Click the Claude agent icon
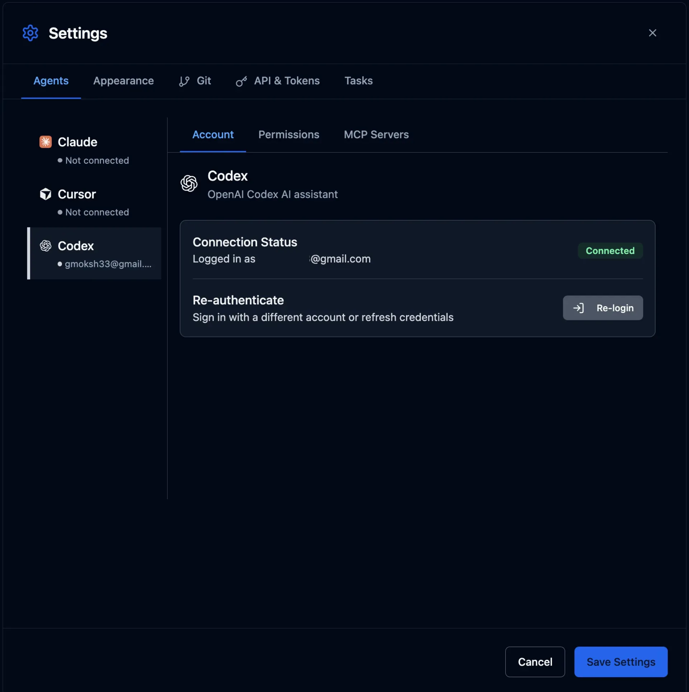This screenshot has width=689, height=692. [46, 142]
